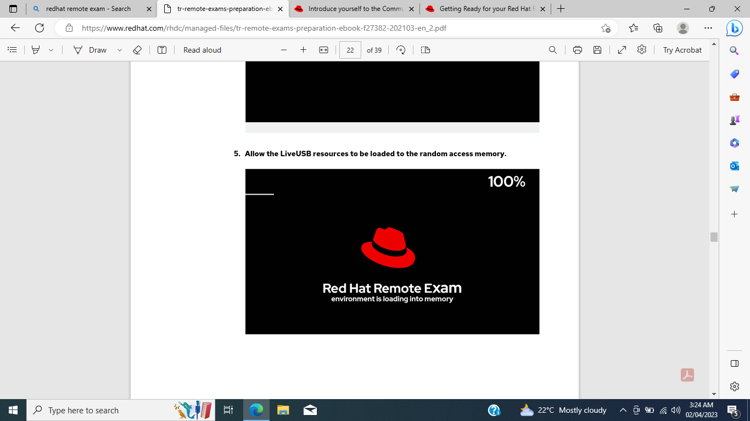The image size is (750, 421).
Task: Select the Erase tool in the PDF toolbar
Action: (137, 50)
